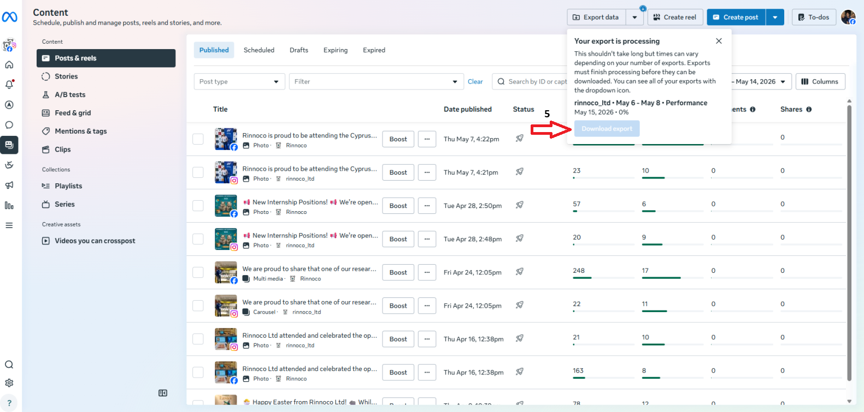Select checkbox for Thu Apr 16 Rinnoco Facebook post
Viewport: 864px width, 412px height.
[x=198, y=372]
